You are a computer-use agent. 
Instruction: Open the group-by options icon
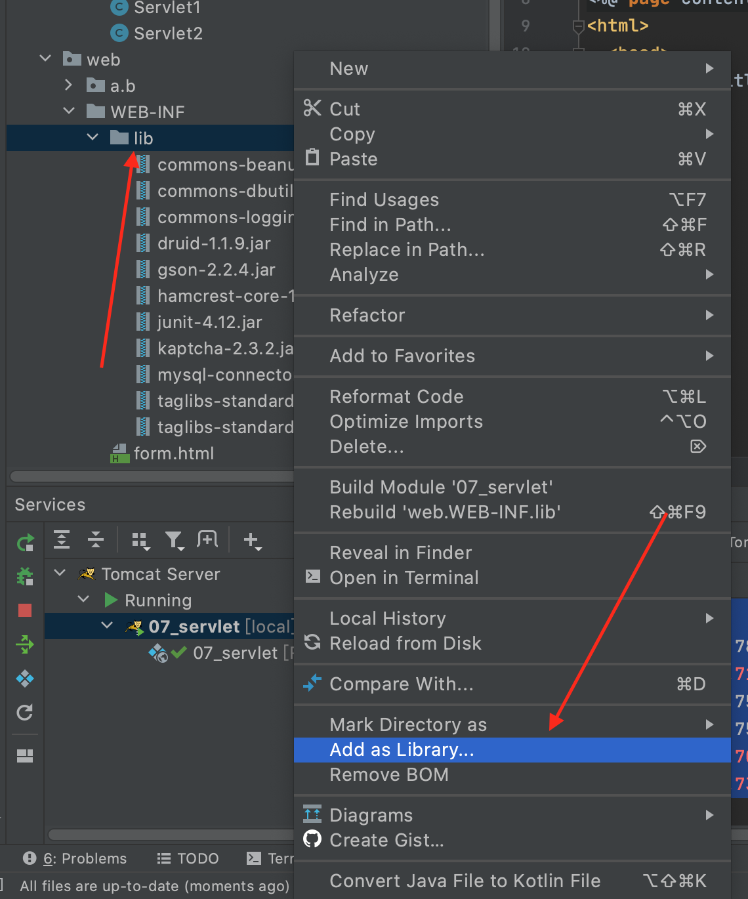pos(140,539)
